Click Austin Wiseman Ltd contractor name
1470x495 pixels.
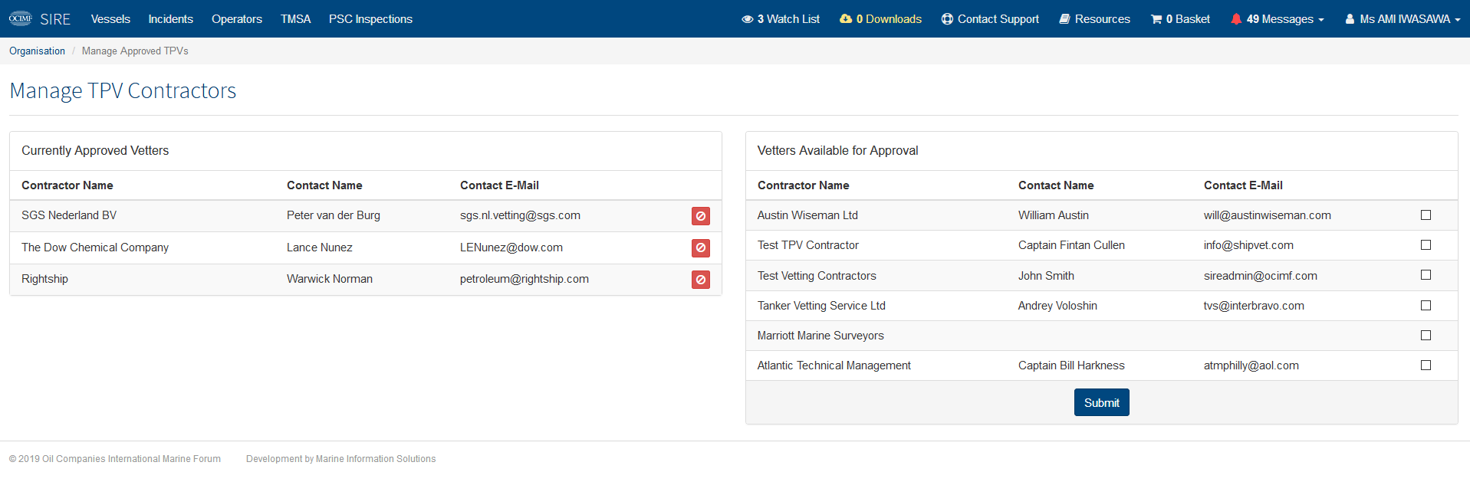click(x=807, y=215)
